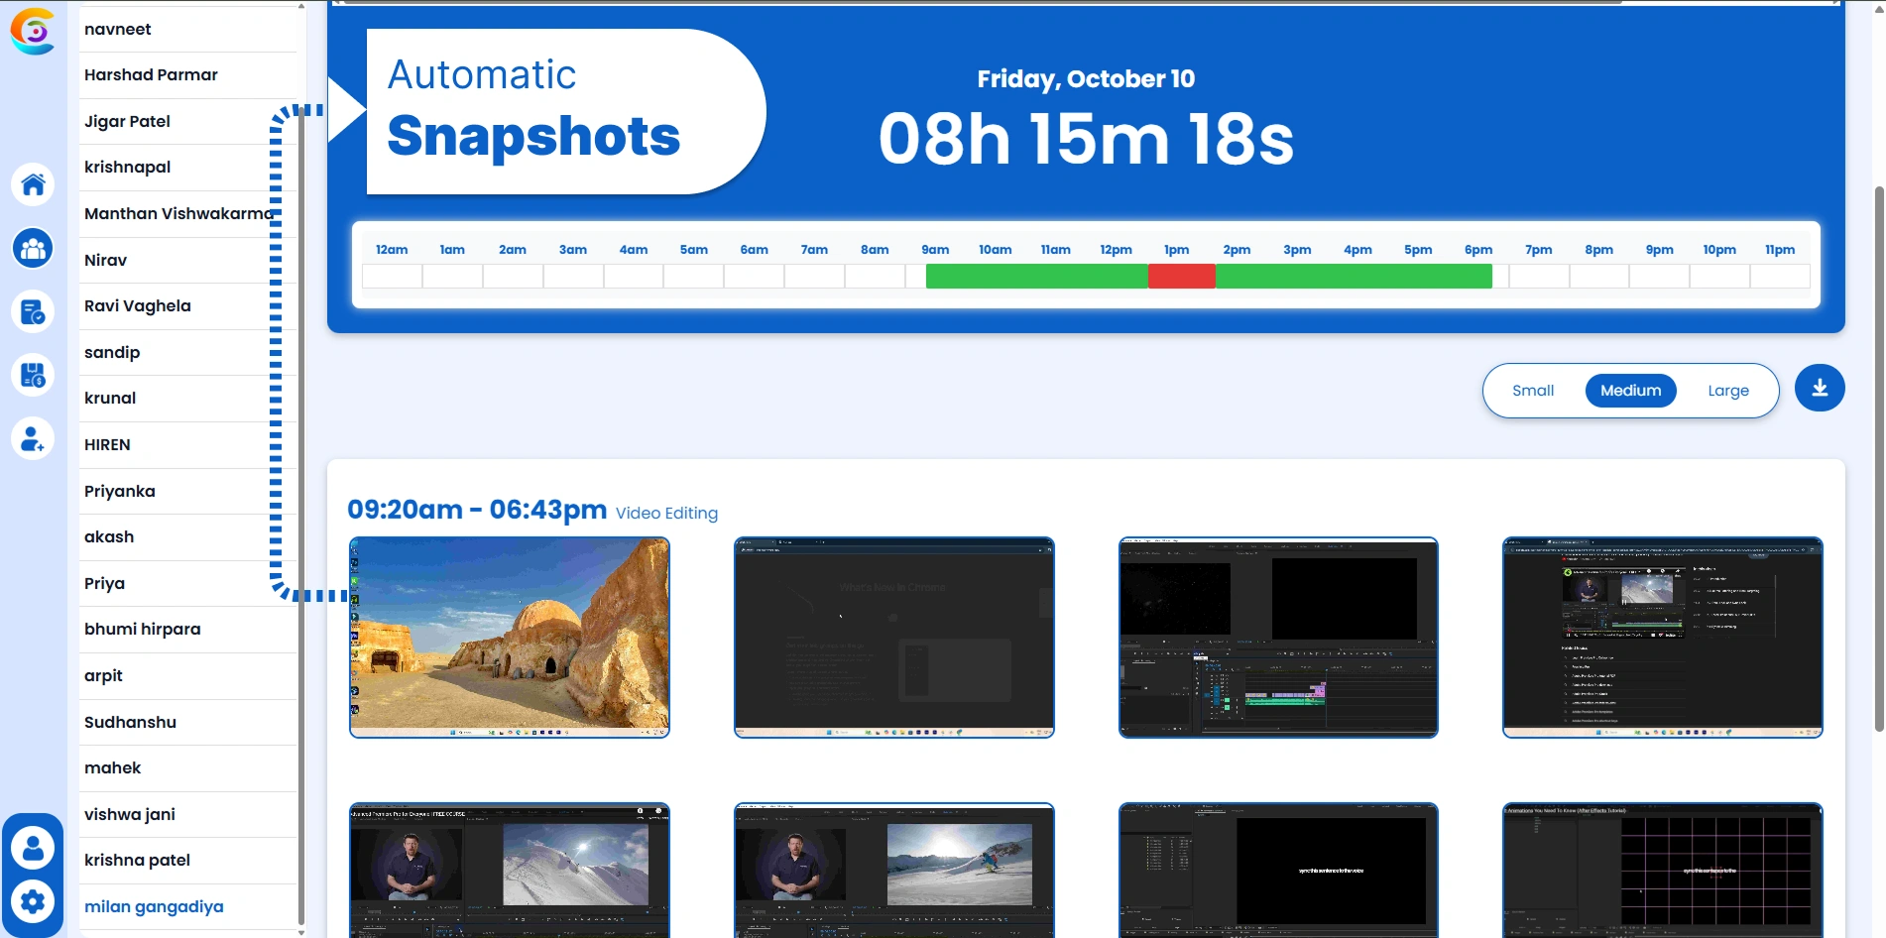Select the Large snapshot size option

[1727, 390]
